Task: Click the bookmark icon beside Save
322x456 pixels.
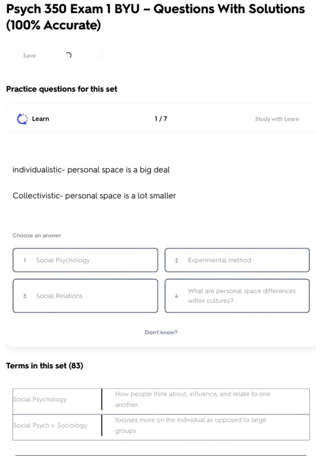Action: click(17, 56)
